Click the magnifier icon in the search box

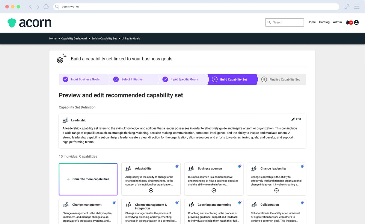point(269,22)
